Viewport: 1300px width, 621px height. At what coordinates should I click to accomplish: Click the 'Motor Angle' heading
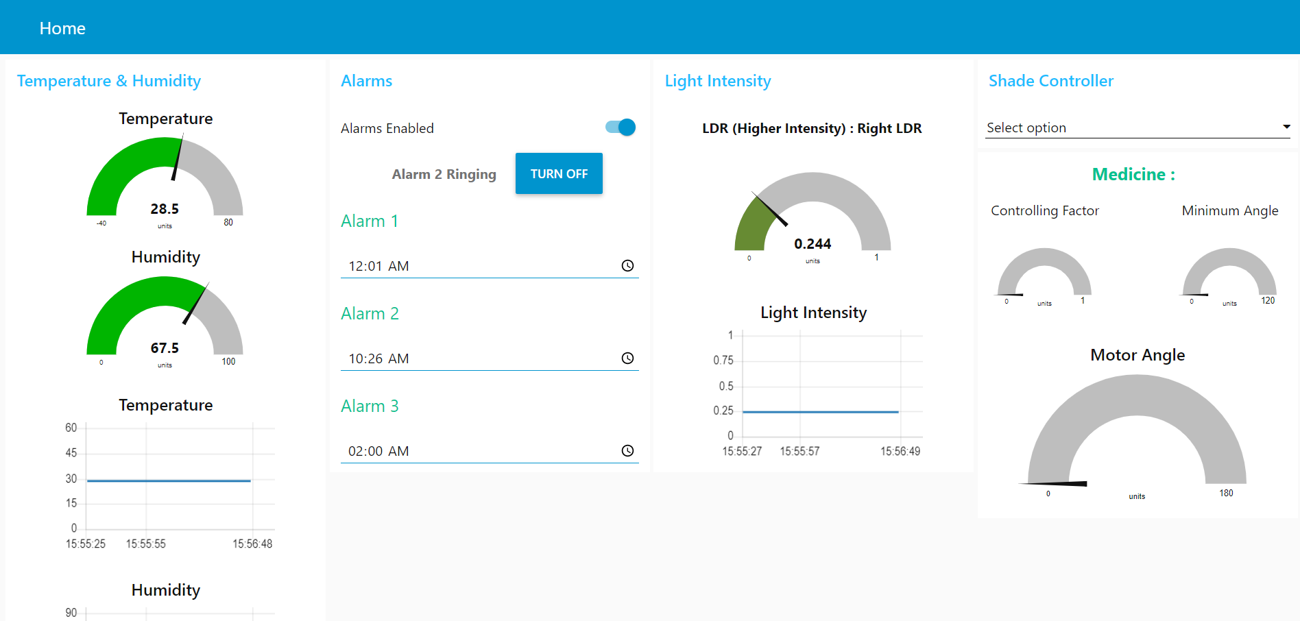1137,355
